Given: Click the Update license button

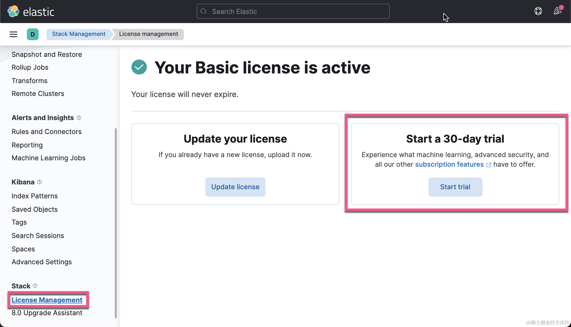Looking at the screenshot, I should (235, 187).
